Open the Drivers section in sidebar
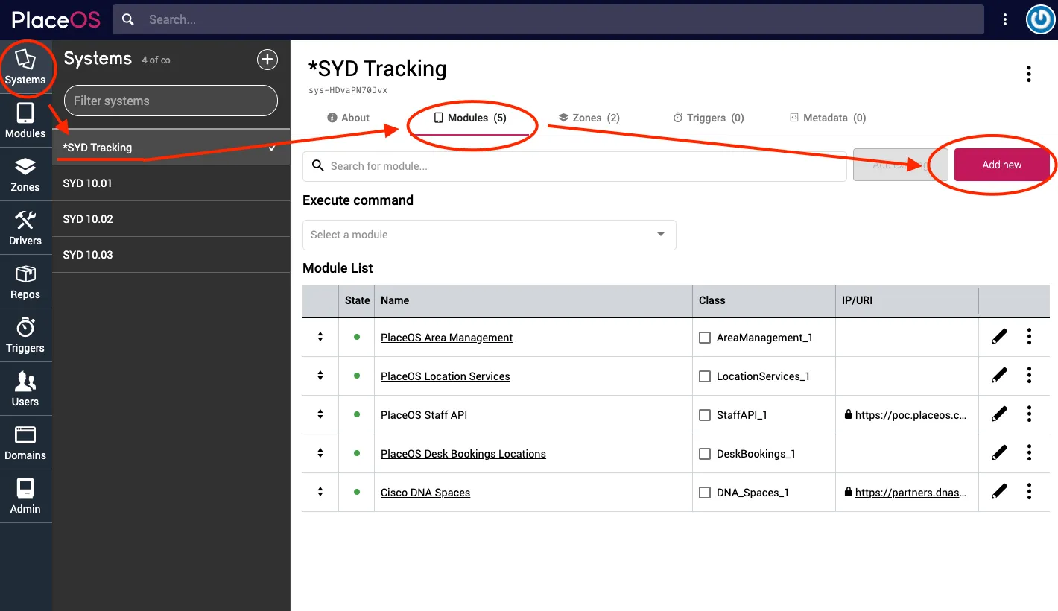The height and width of the screenshot is (611, 1058). pyautogui.click(x=25, y=228)
